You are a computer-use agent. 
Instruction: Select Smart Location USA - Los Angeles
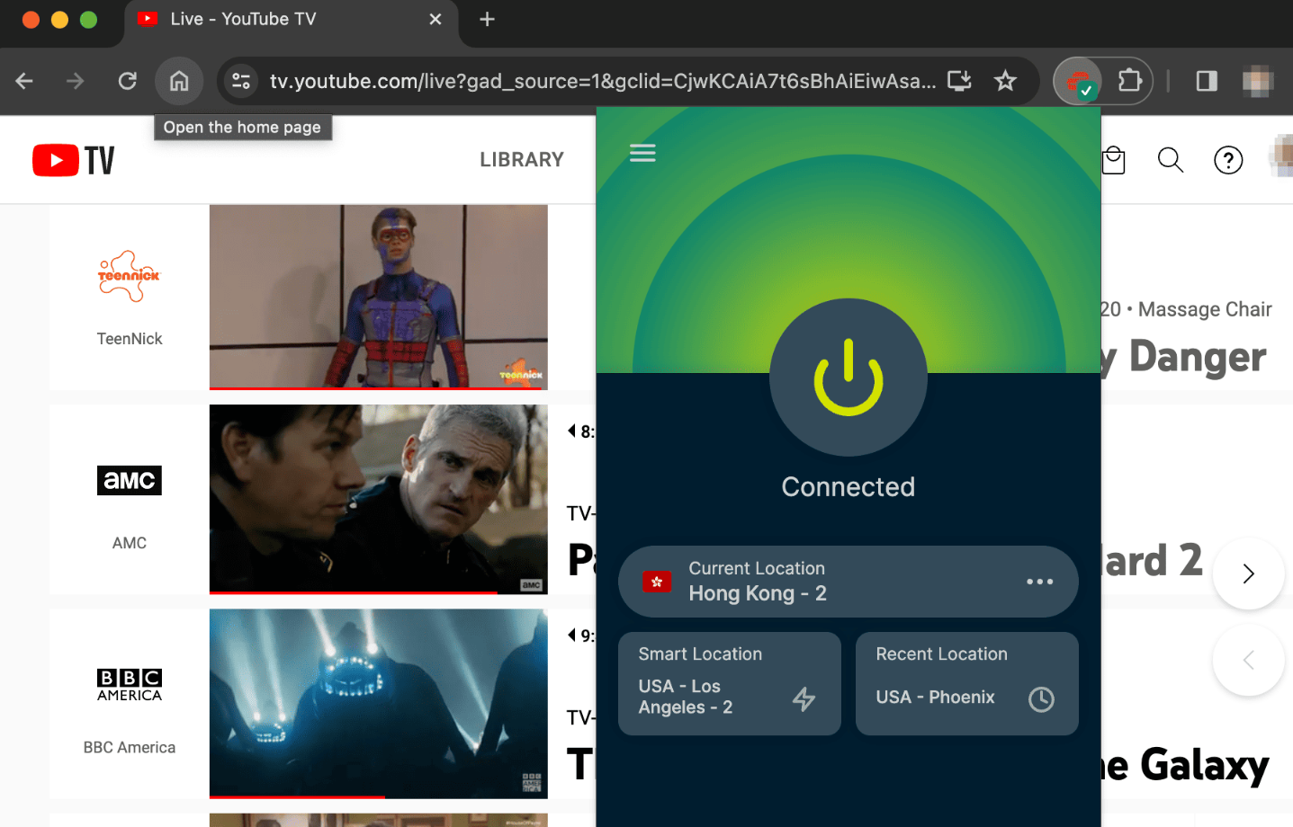[729, 684]
